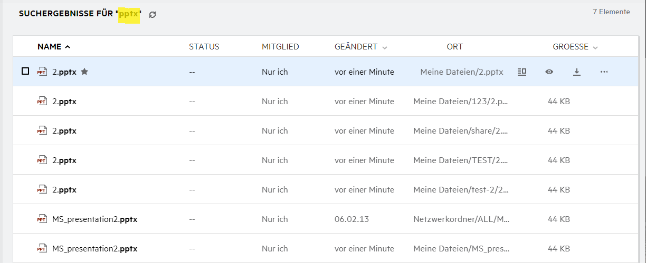
Task: Click the ORT column header
Action: [454, 47]
